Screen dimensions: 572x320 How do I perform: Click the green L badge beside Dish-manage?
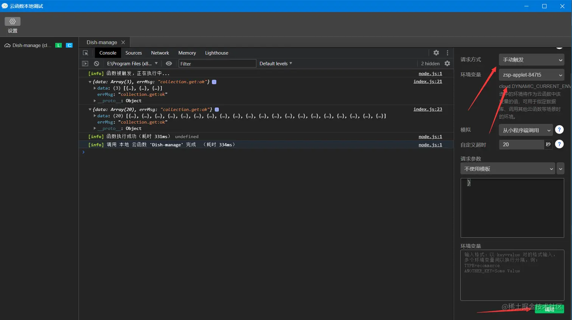click(59, 45)
